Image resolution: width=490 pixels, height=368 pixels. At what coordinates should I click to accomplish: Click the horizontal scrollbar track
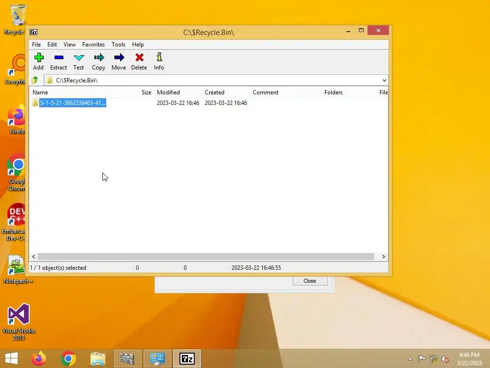point(206,257)
